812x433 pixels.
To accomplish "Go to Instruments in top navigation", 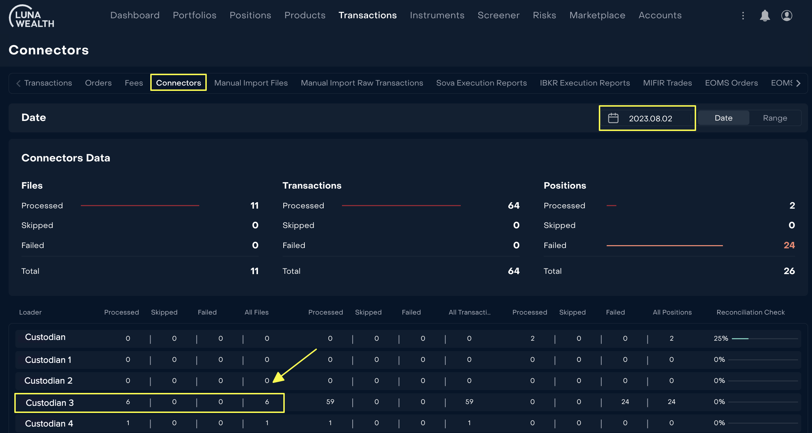I will (x=437, y=15).
